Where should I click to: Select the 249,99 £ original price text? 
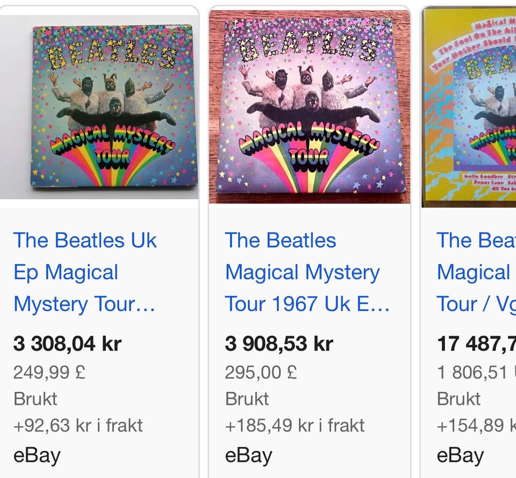[49, 372]
